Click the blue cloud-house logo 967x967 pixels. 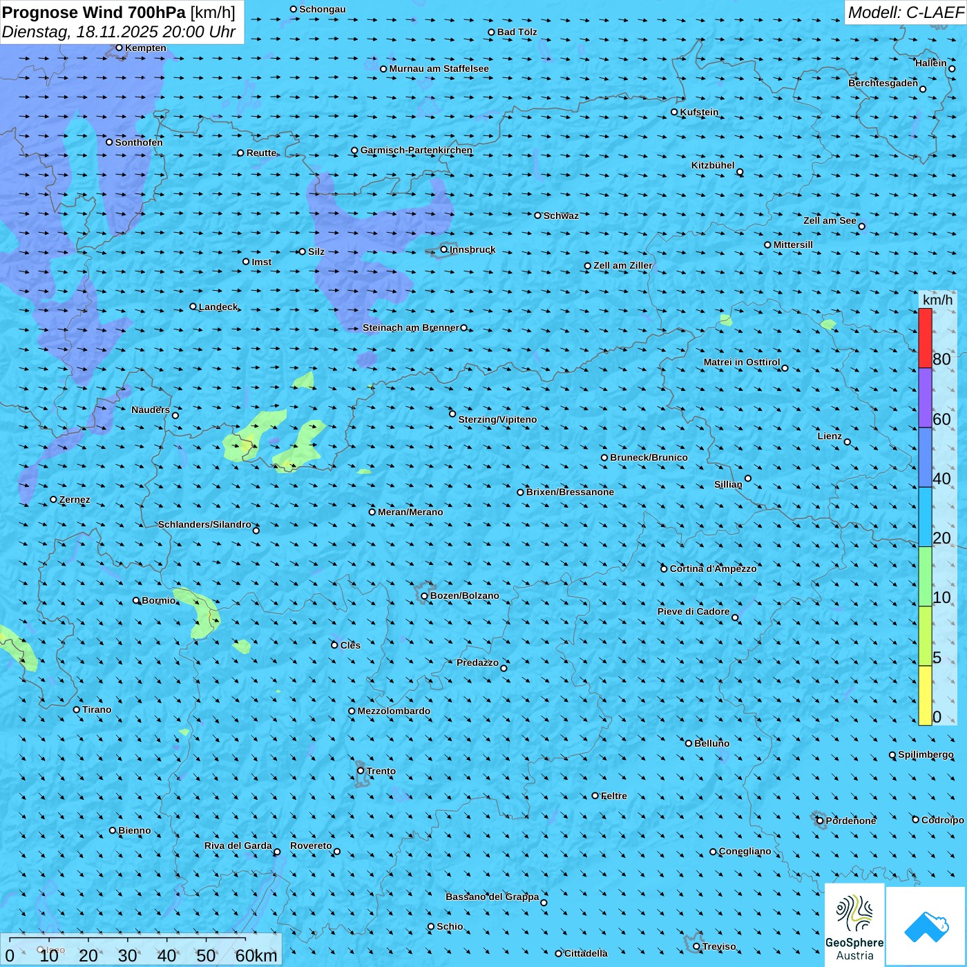pyautogui.click(x=926, y=926)
